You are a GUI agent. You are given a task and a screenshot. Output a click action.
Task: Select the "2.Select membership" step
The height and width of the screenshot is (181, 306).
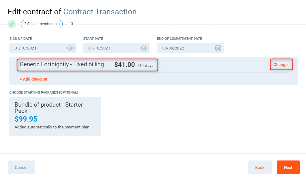pos(42,24)
